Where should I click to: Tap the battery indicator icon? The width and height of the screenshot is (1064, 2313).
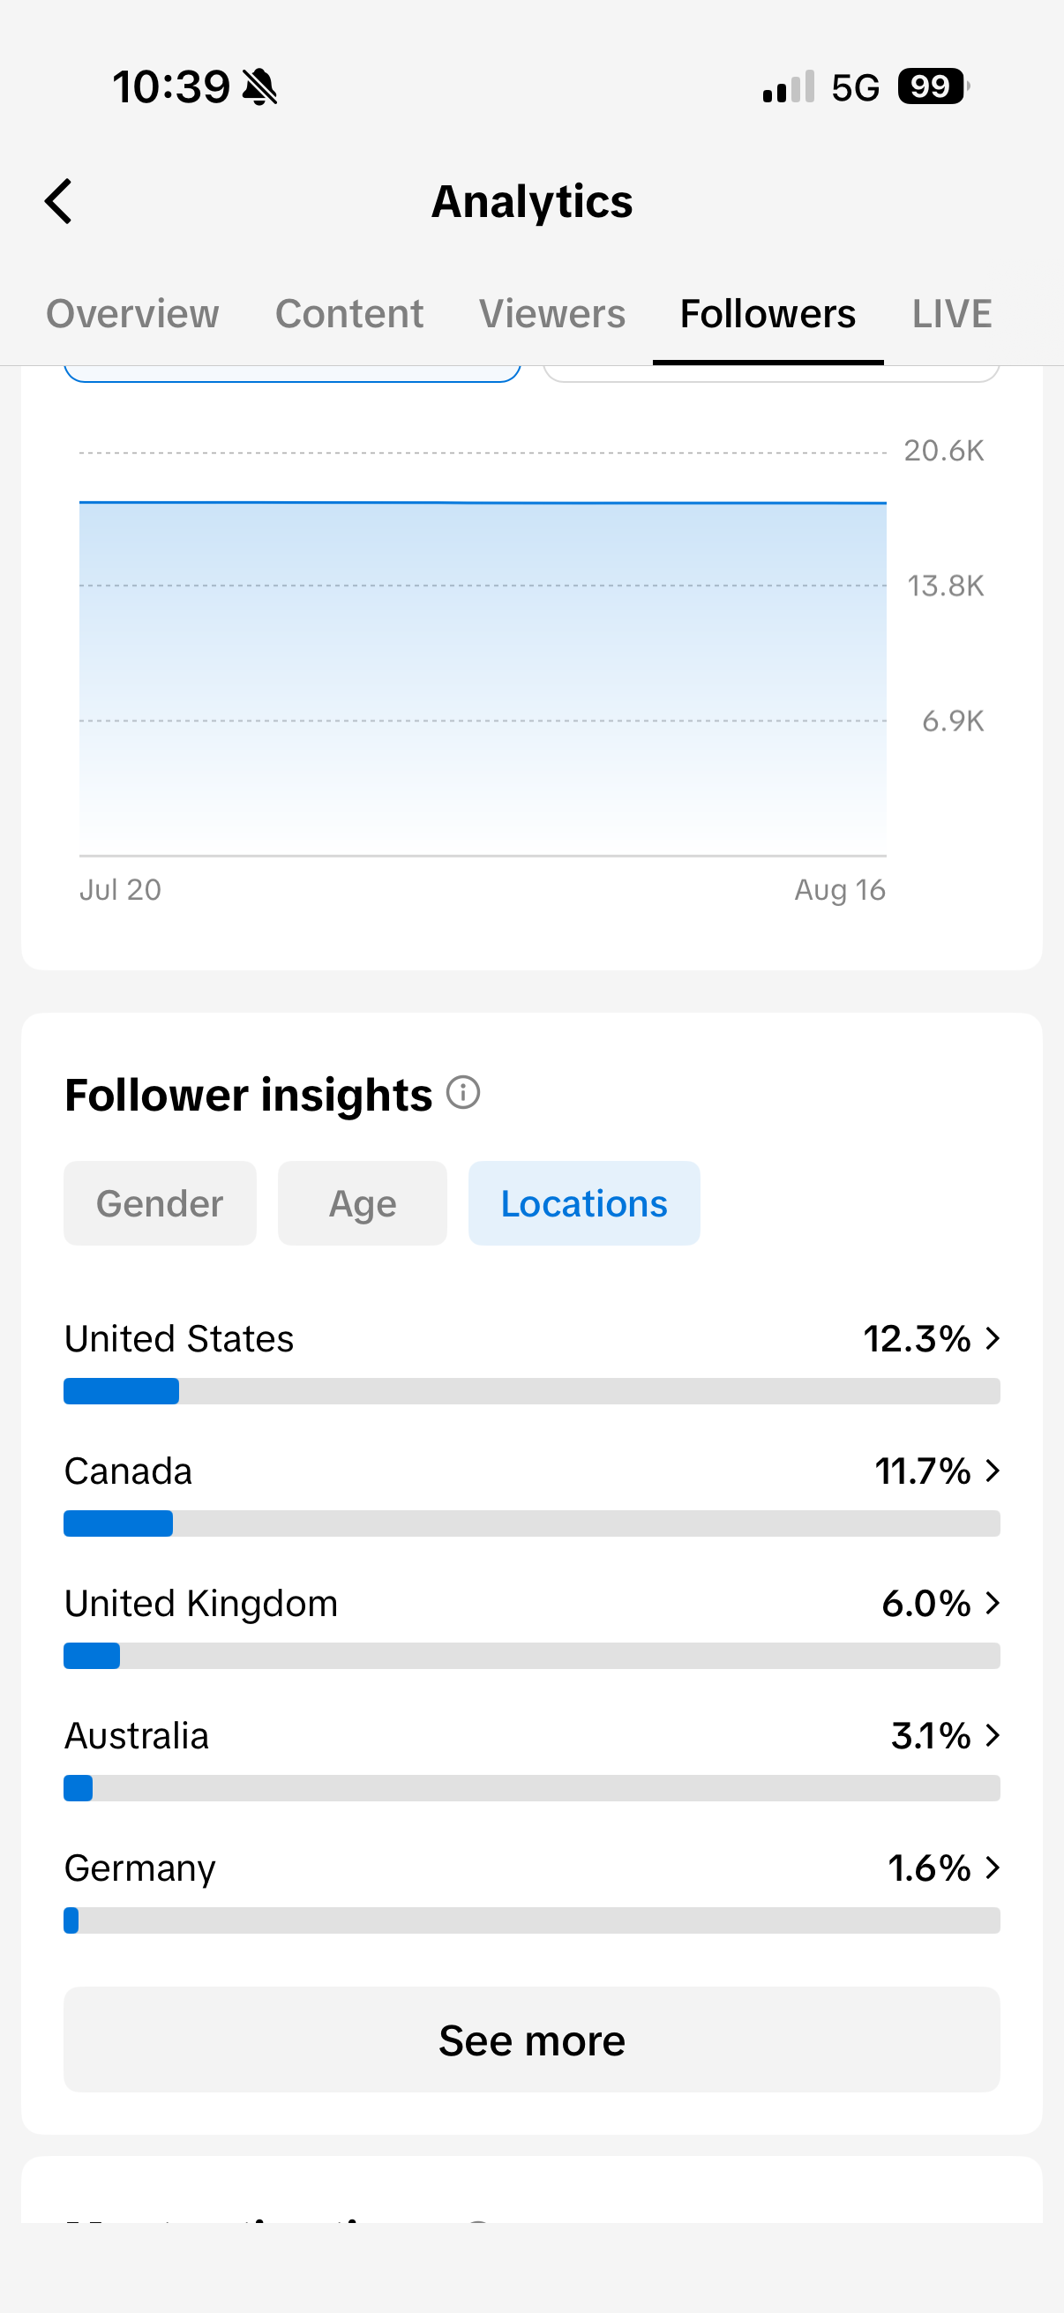(933, 87)
